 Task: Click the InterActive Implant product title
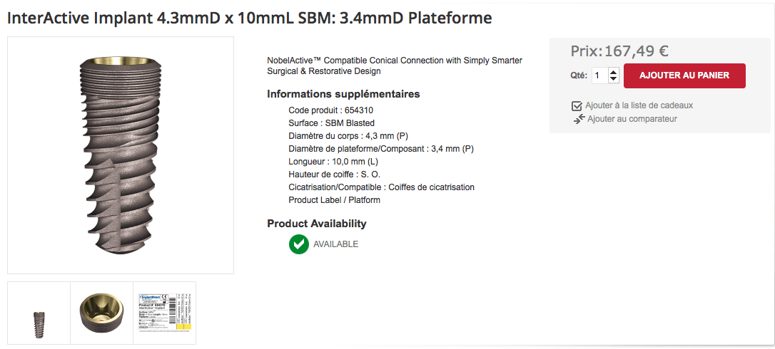click(x=249, y=18)
